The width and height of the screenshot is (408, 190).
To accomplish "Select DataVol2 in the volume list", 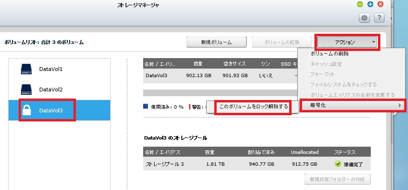I will [59, 90].
